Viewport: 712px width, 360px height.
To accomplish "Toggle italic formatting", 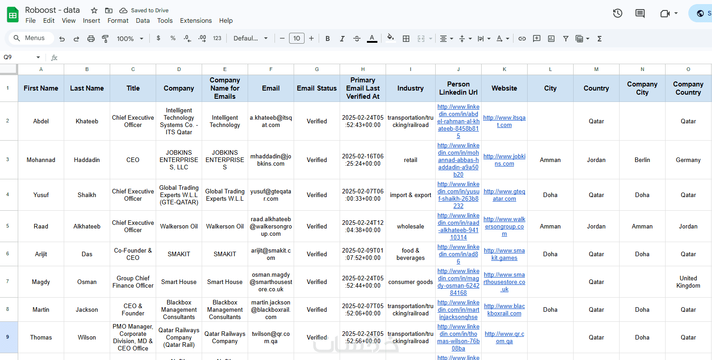I will point(342,39).
